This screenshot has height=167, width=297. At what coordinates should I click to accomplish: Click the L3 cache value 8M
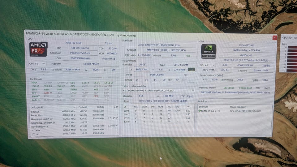[x=114, y=70]
